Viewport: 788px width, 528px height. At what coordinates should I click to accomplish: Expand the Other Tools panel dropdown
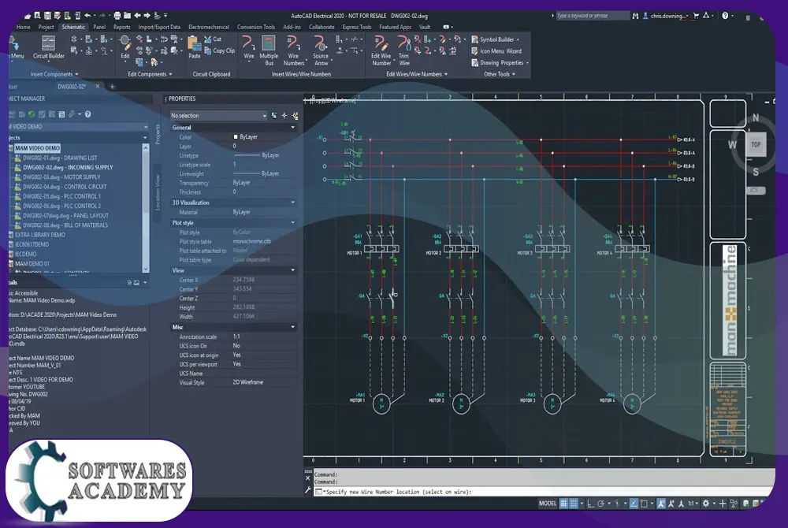coord(499,74)
